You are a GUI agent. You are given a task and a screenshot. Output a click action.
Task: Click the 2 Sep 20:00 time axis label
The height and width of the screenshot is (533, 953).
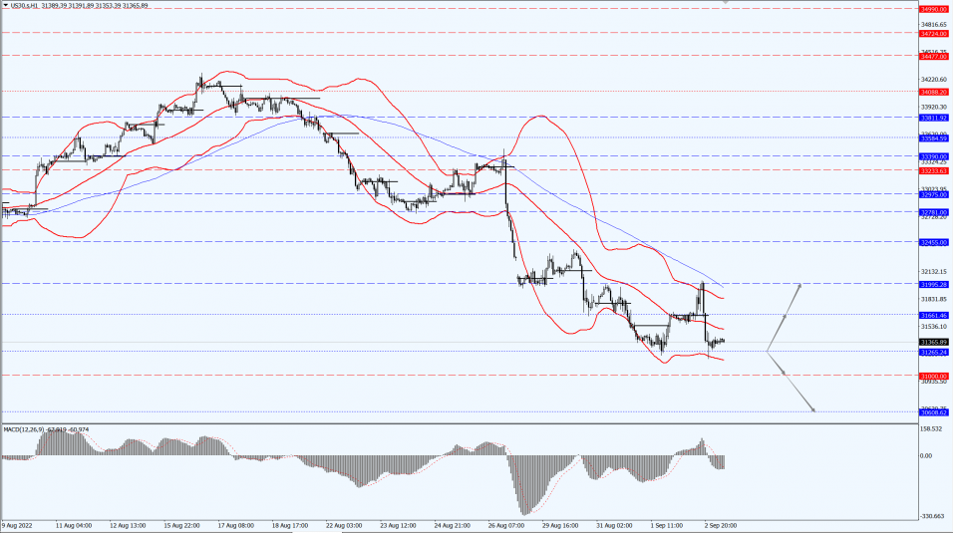point(721,523)
